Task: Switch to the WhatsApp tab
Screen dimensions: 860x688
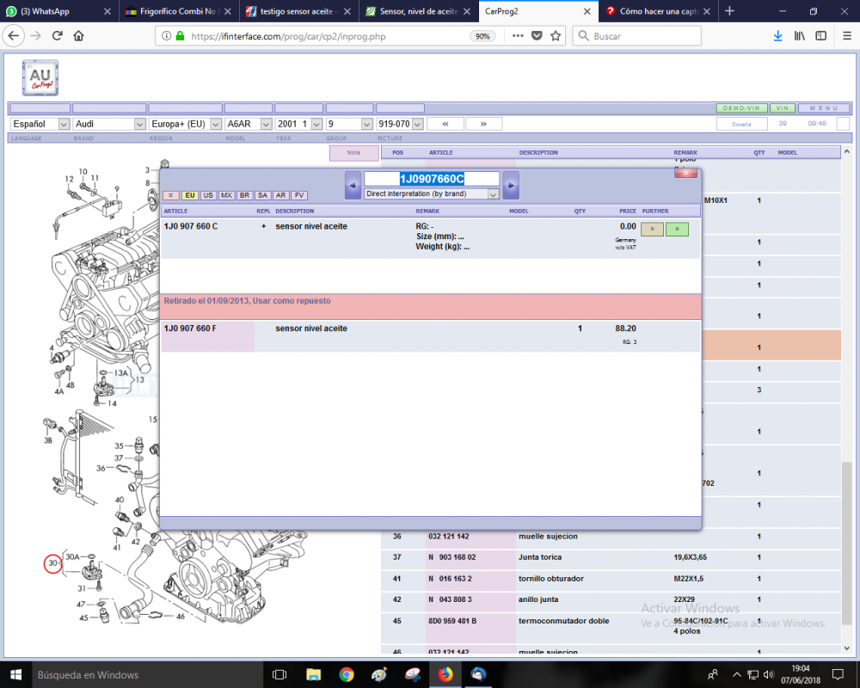Action: coord(58,11)
